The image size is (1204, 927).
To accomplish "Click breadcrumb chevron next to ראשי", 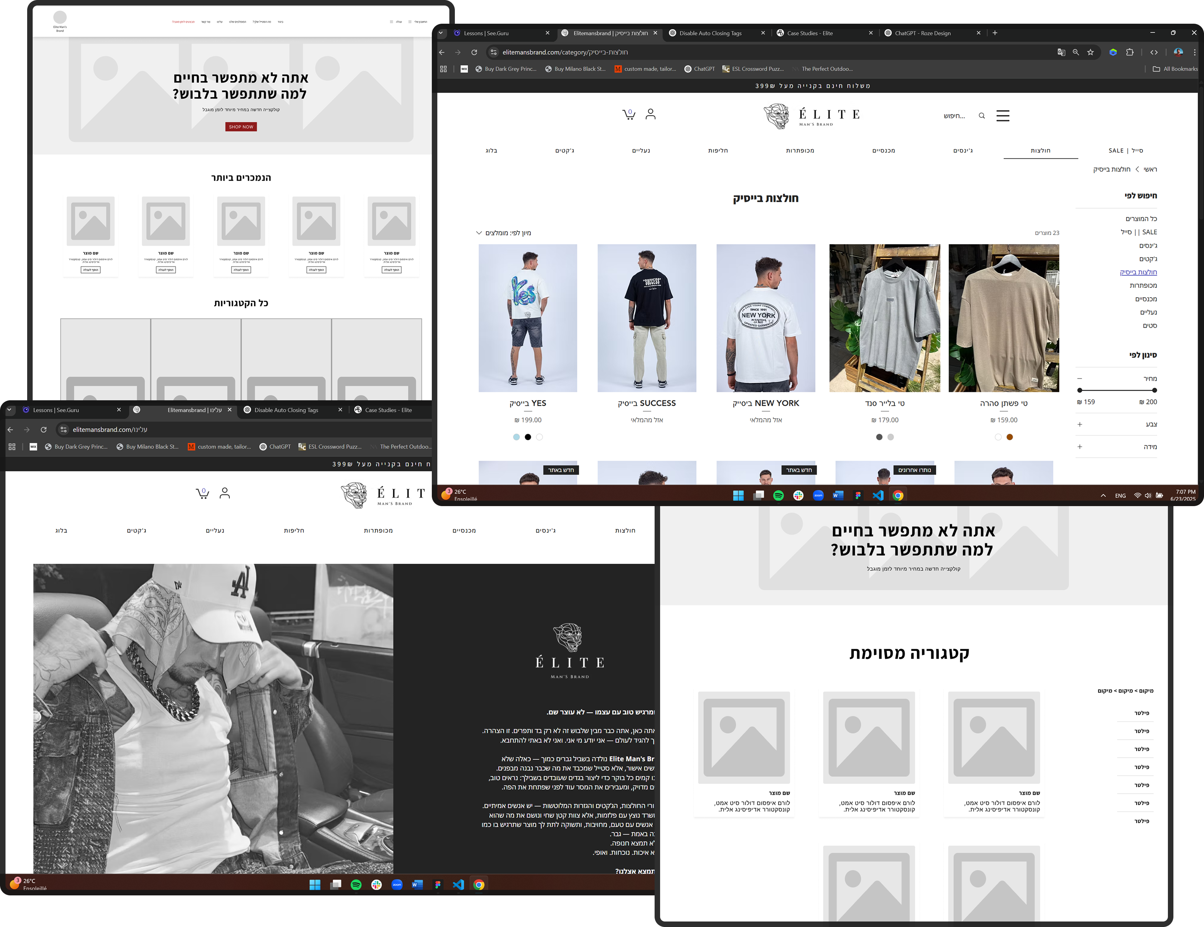I will 1137,169.
